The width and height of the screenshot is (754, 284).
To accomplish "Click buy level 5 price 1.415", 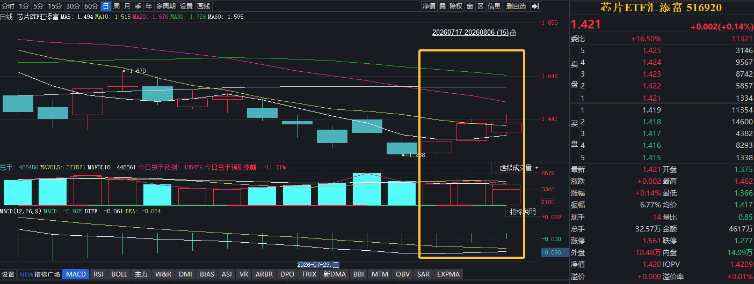I will pos(652,157).
